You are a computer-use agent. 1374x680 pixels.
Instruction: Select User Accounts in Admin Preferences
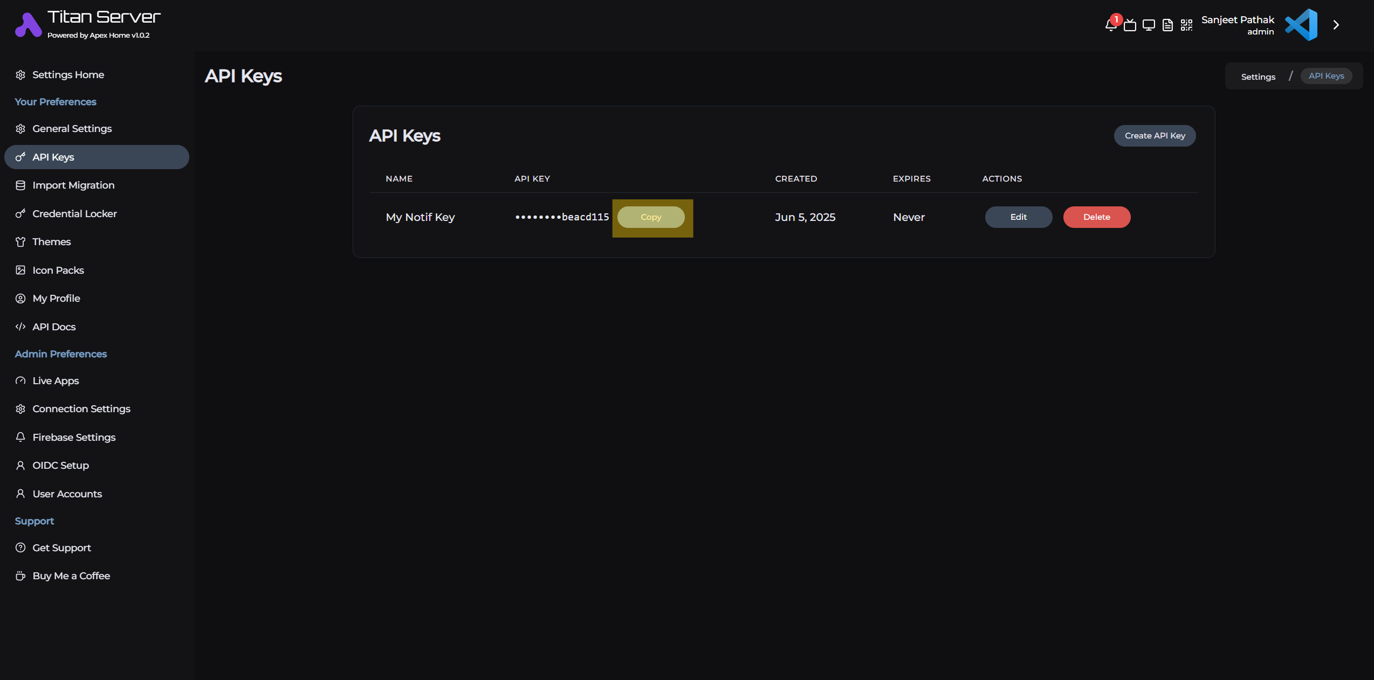coord(67,494)
